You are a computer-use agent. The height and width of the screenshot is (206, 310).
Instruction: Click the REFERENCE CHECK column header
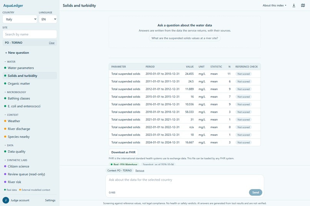247,67
